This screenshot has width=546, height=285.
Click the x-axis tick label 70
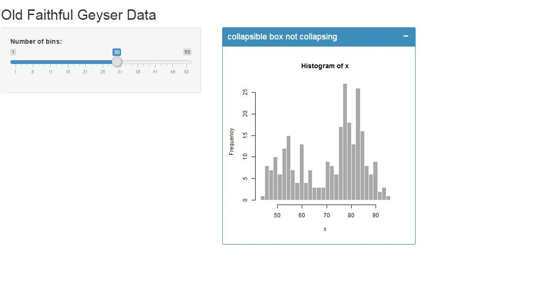pyautogui.click(x=326, y=215)
